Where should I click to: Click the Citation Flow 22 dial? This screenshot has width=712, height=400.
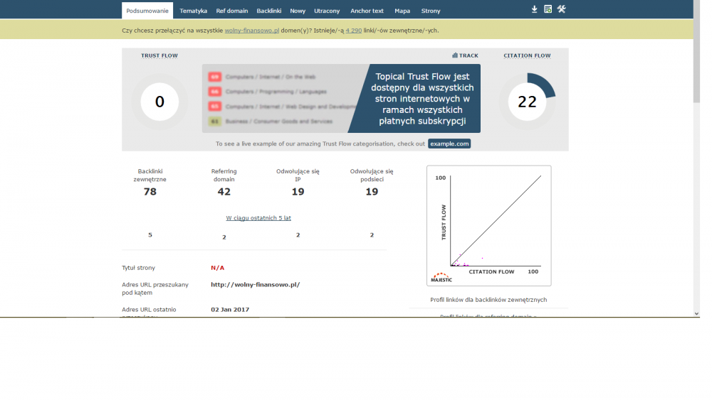point(527,102)
